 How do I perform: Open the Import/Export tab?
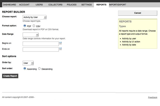[118, 5]
